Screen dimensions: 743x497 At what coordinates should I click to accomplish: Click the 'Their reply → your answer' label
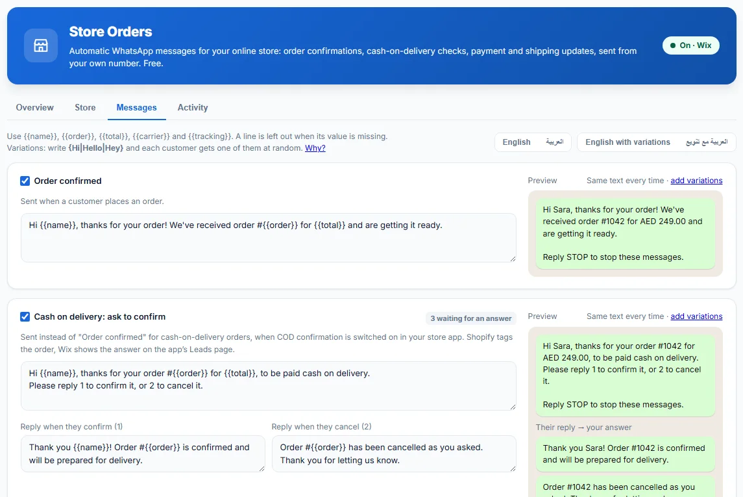(583, 427)
